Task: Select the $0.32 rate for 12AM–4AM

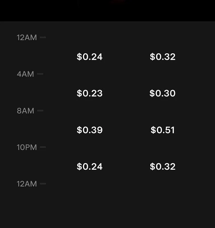Action: 162,57
